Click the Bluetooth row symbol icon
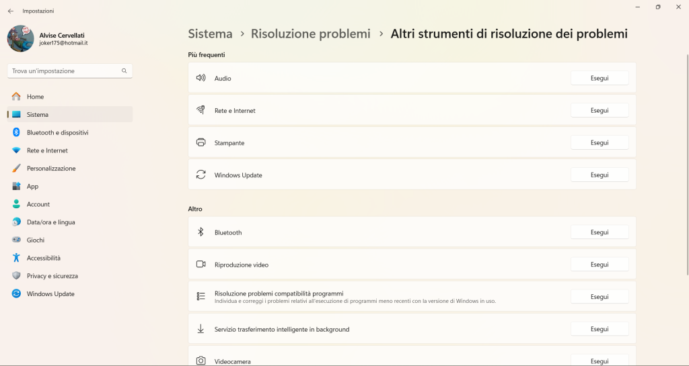 [x=201, y=232]
